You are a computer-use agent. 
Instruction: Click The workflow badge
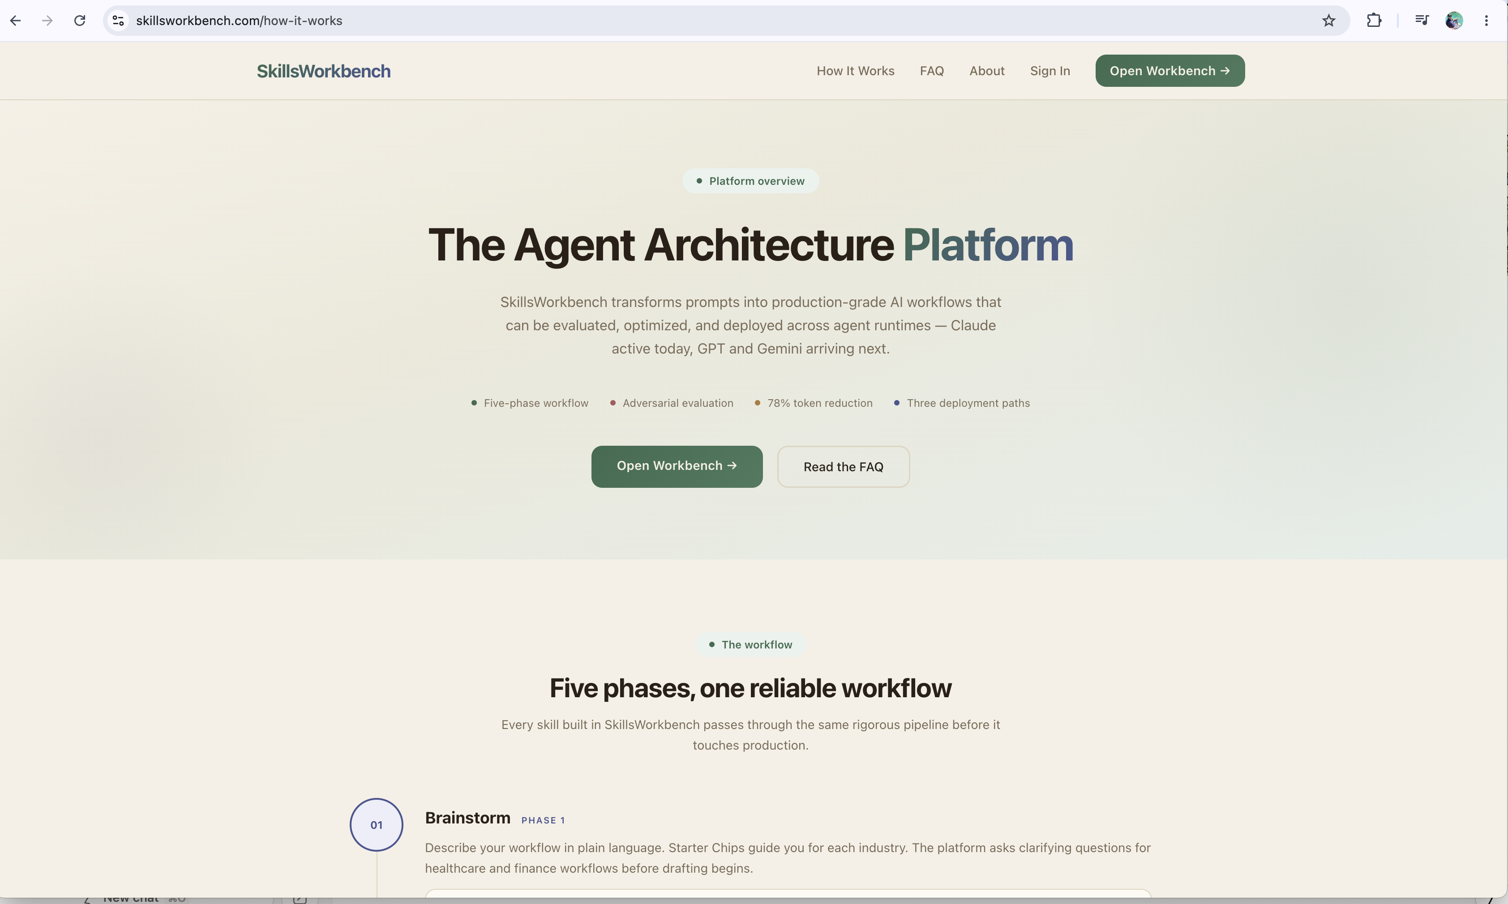751,644
